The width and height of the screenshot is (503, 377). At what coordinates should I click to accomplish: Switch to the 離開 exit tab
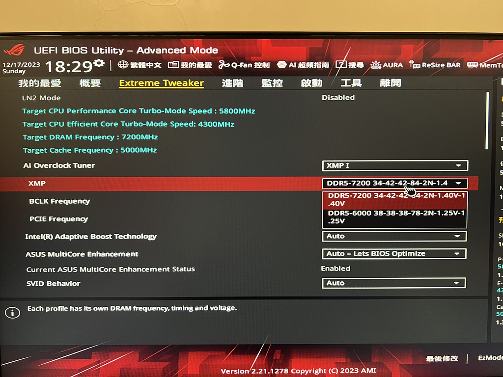click(x=391, y=83)
